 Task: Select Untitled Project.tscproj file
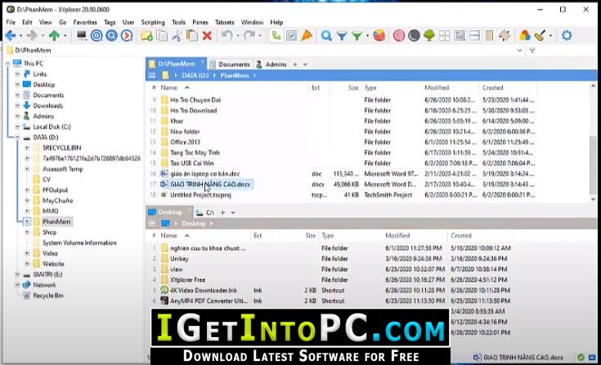click(x=200, y=194)
